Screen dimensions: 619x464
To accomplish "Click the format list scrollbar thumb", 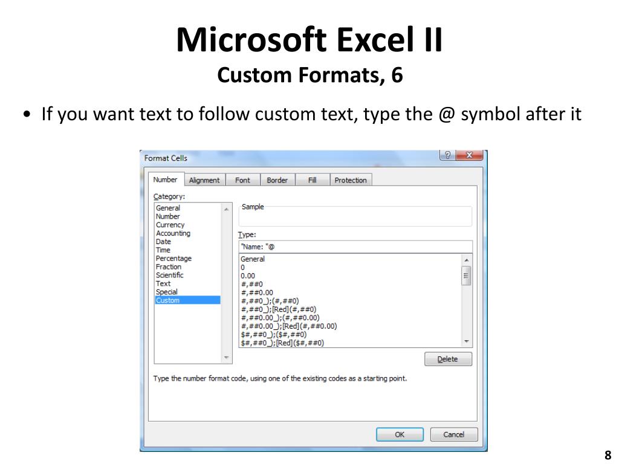I will click(466, 275).
